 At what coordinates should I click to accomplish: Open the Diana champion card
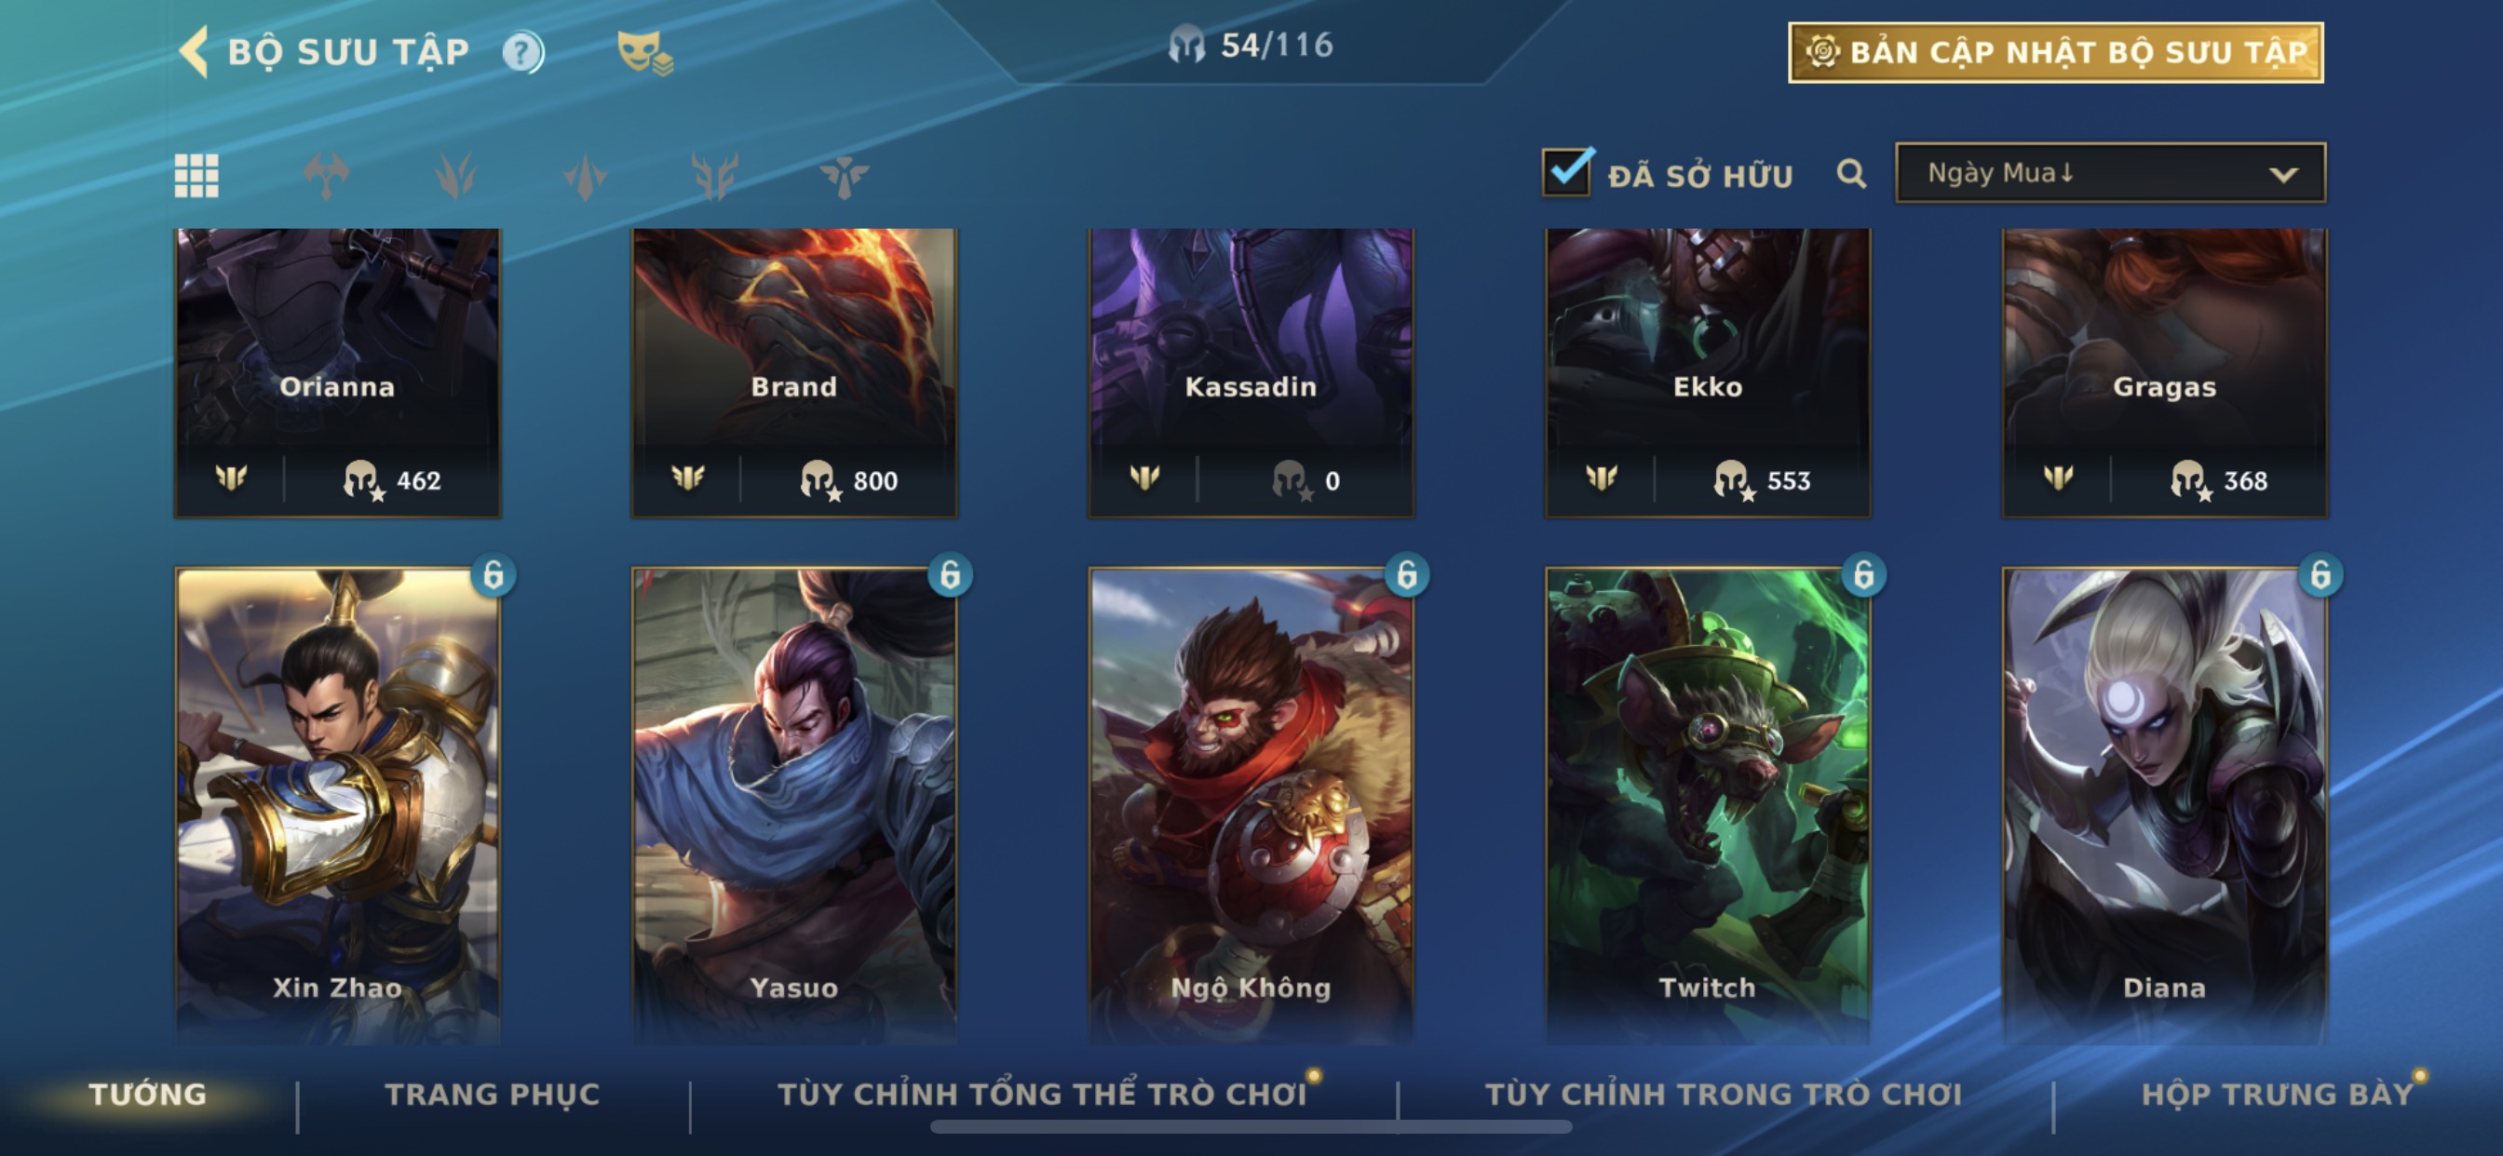point(2164,806)
